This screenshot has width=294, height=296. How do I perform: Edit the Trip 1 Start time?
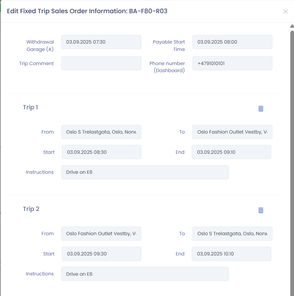coord(101,152)
